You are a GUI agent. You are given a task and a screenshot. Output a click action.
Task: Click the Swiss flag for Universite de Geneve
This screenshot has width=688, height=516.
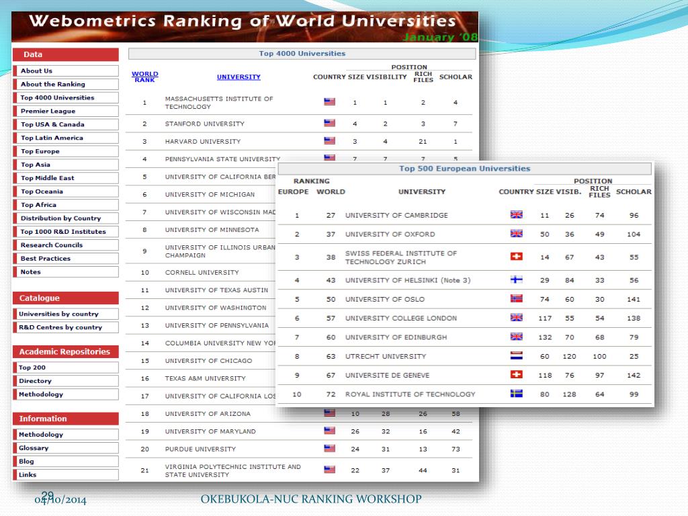click(x=517, y=374)
